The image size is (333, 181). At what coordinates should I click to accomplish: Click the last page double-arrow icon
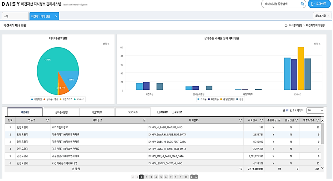[196, 177]
